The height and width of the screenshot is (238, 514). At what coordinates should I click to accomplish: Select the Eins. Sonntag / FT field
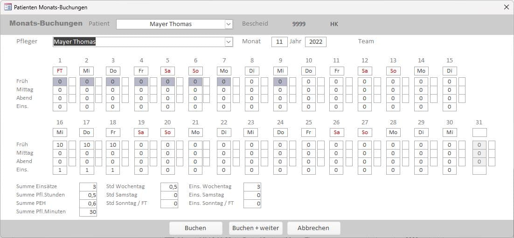[252, 204]
